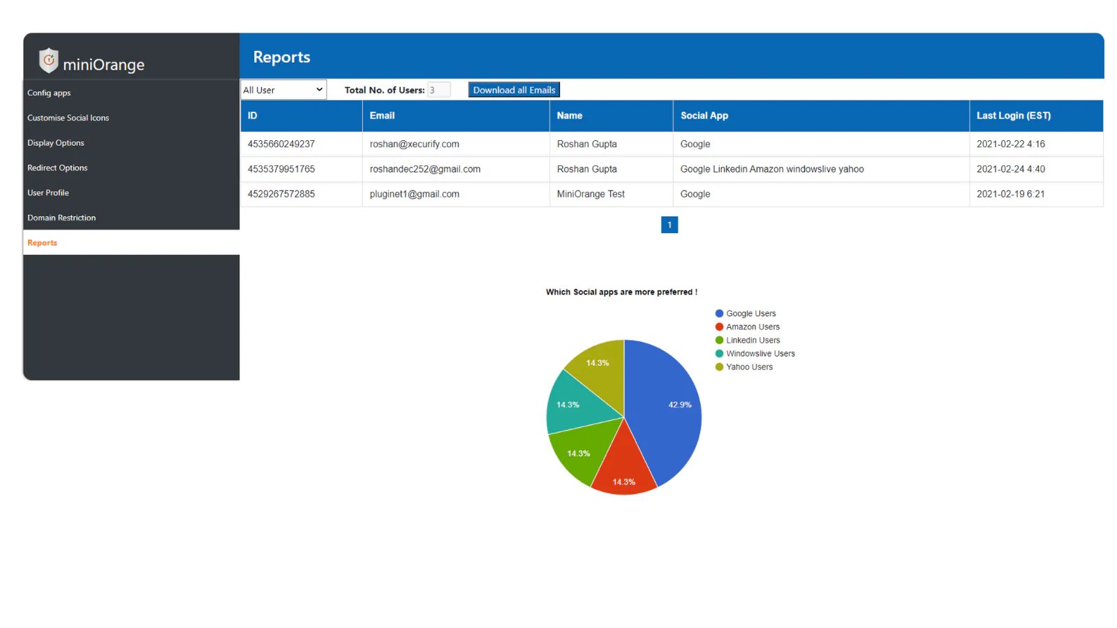This screenshot has height=628, width=1117.
Task: Click chart title Which Social apps are more preferred
Action: pyautogui.click(x=621, y=292)
